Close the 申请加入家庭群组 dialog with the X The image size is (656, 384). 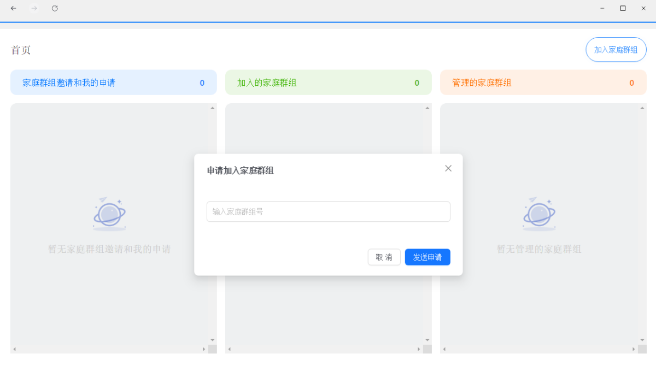(x=448, y=168)
